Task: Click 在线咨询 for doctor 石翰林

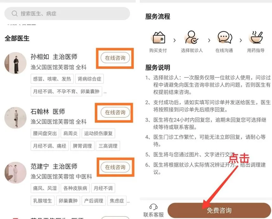Action: 115,112
